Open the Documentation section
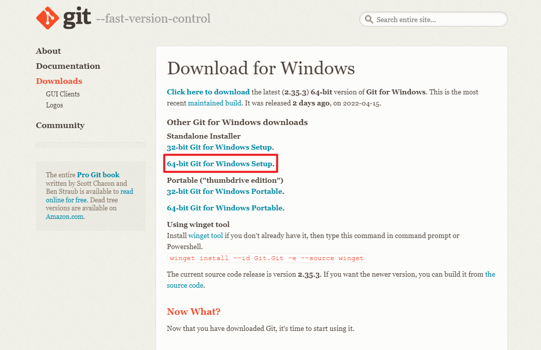The height and width of the screenshot is (350, 541). click(68, 66)
